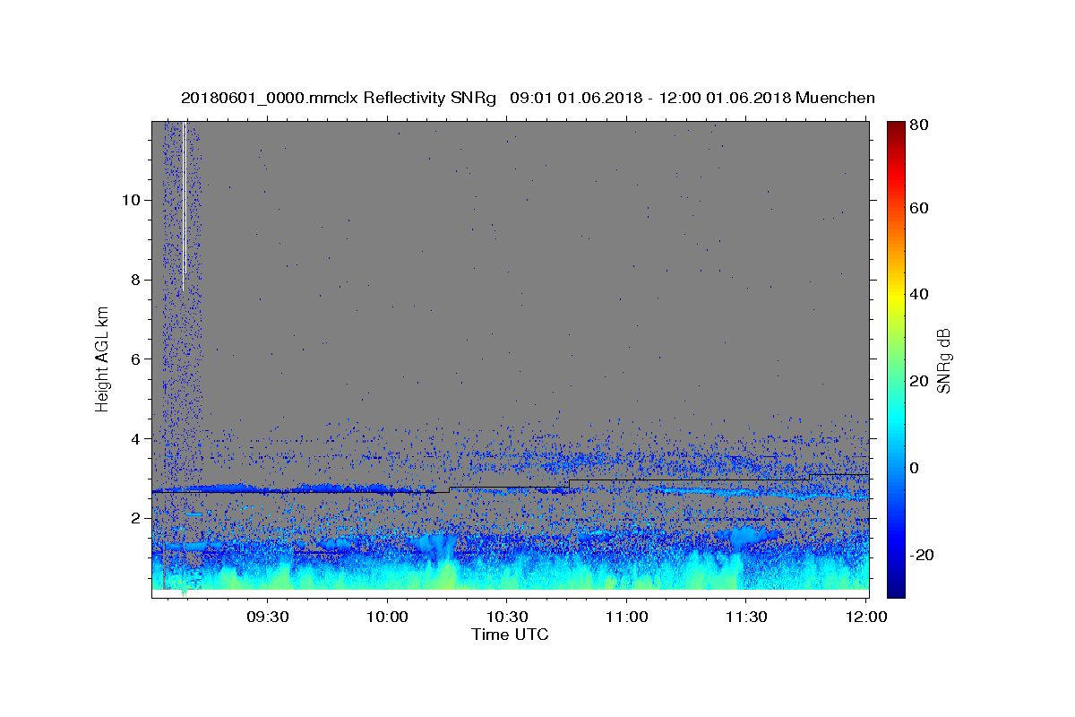
Task: Click the 09:30 time tick label
Action: coord(267,617)
